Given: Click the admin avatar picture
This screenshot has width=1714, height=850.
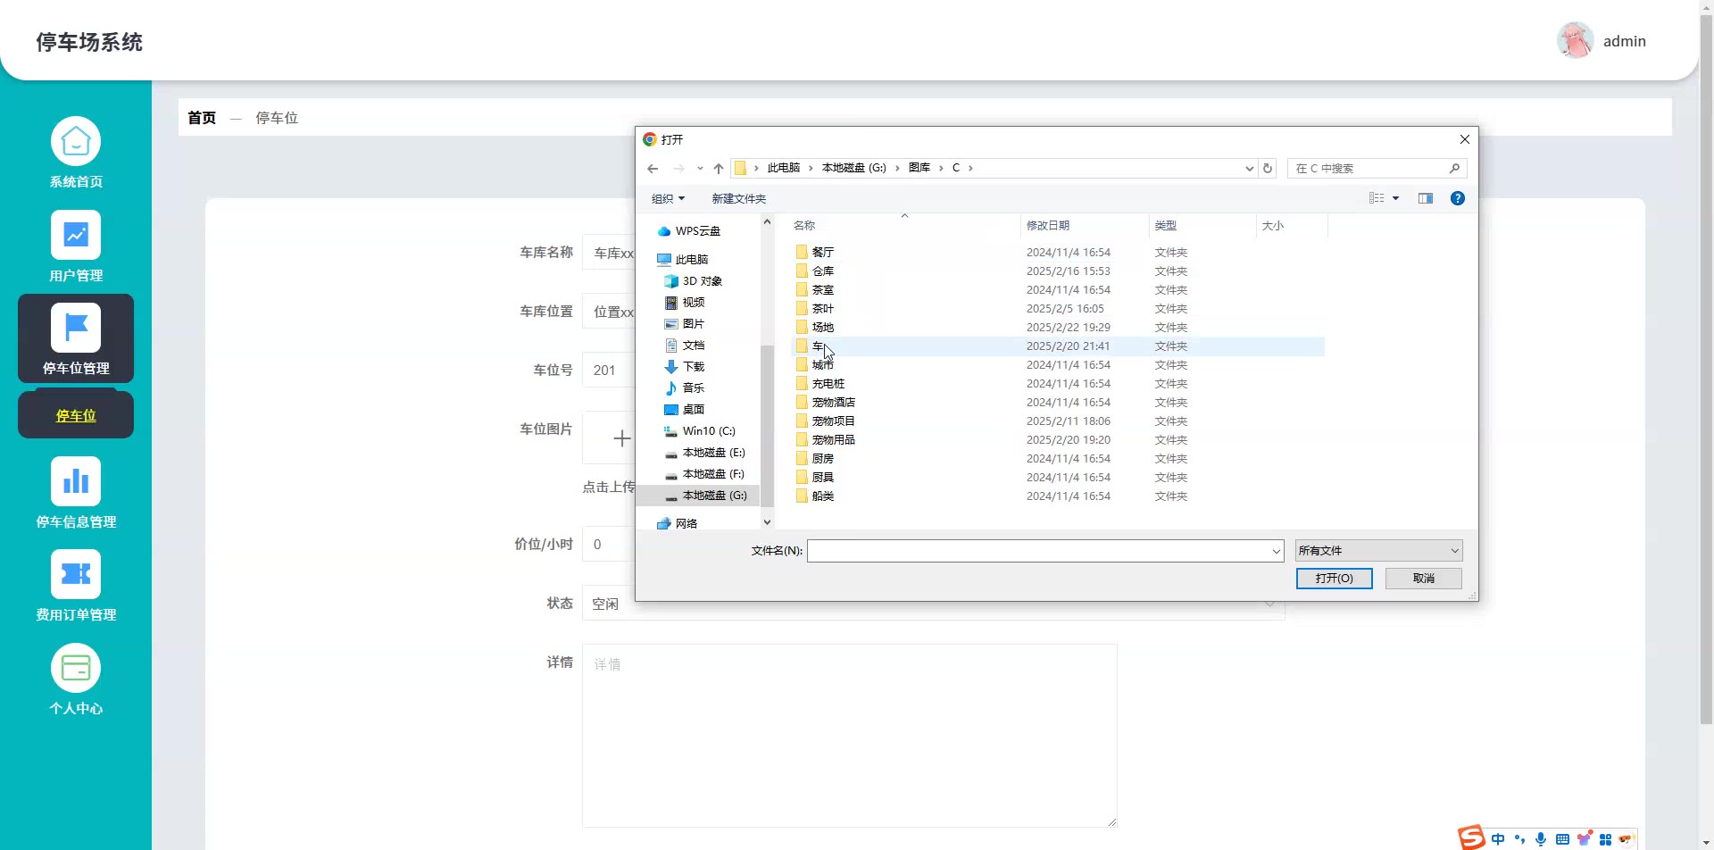Looking at the screenshot, I should click(1575, 41).
